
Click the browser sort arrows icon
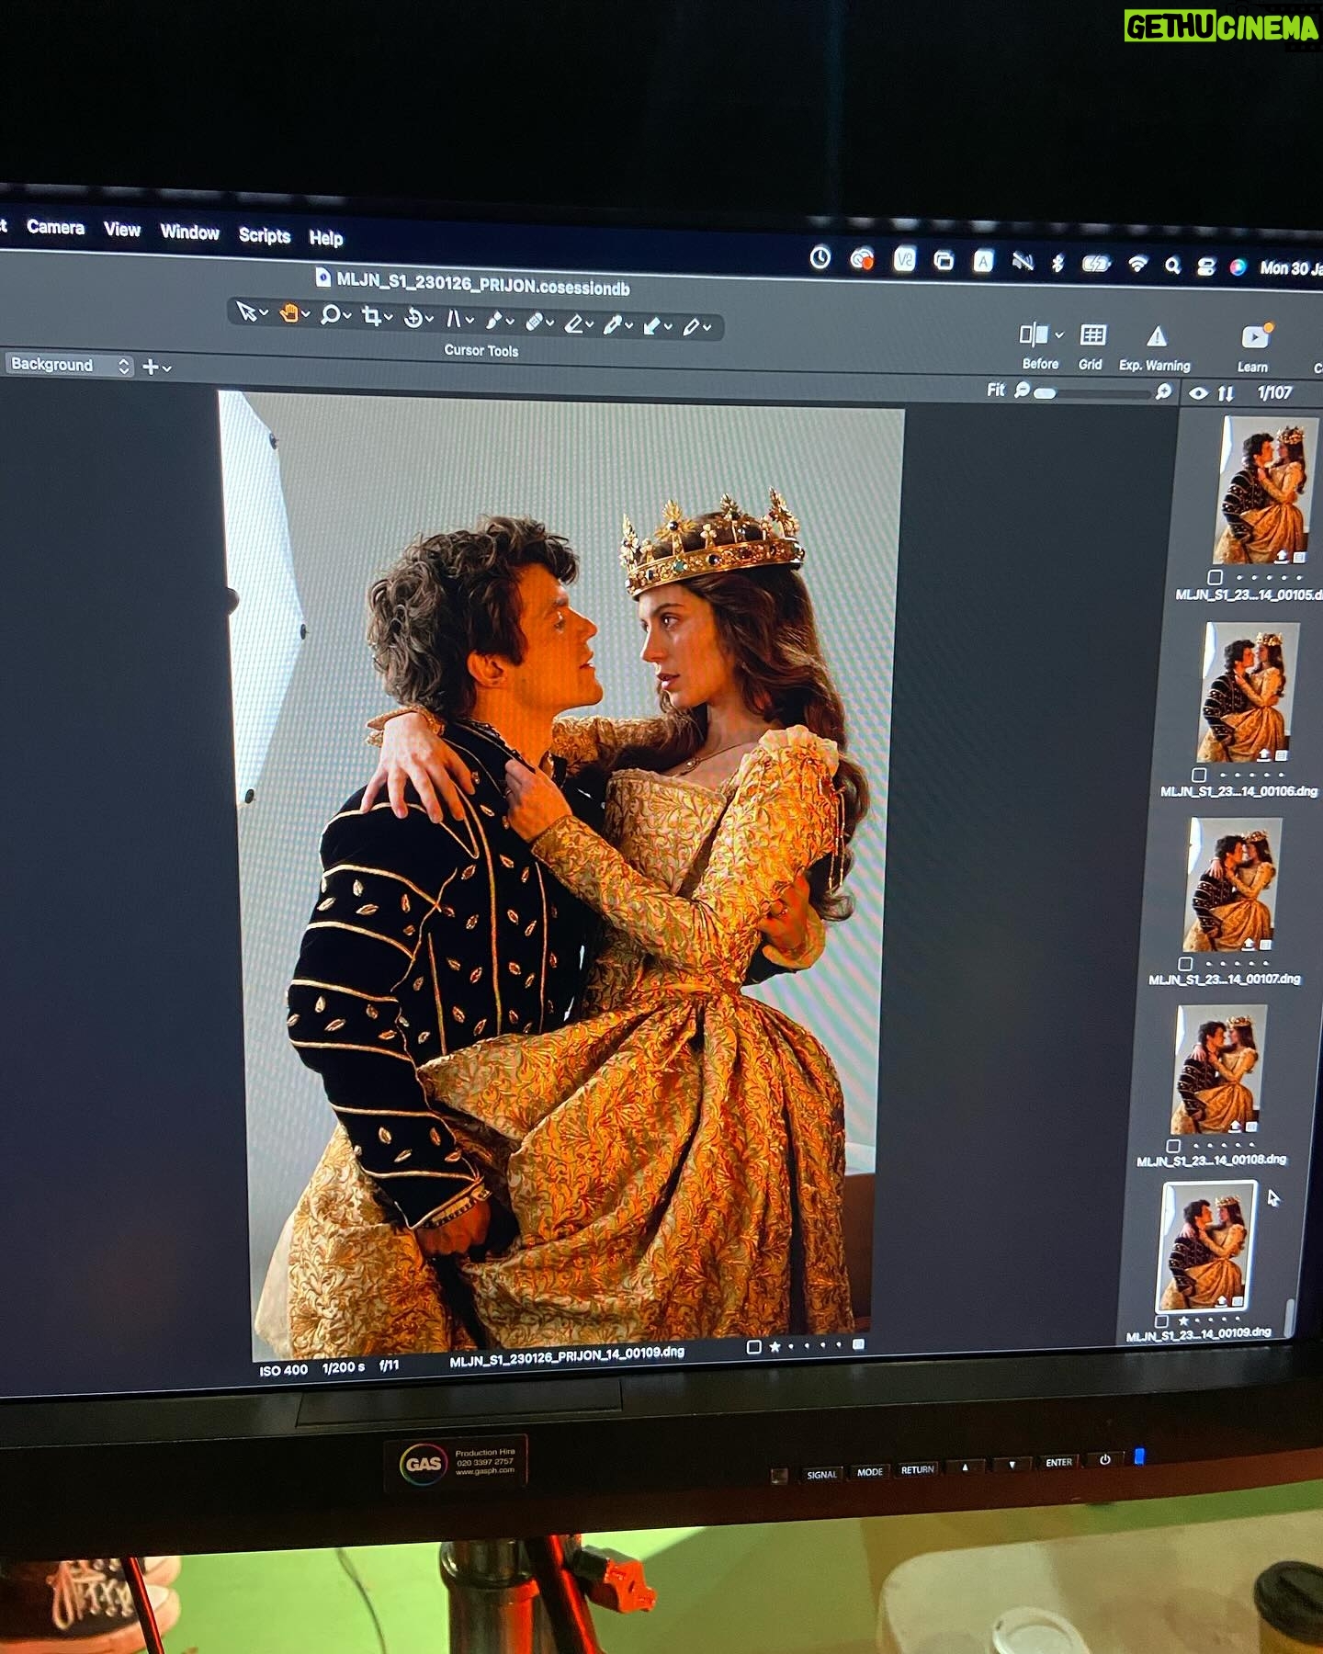click(1226, 393)
